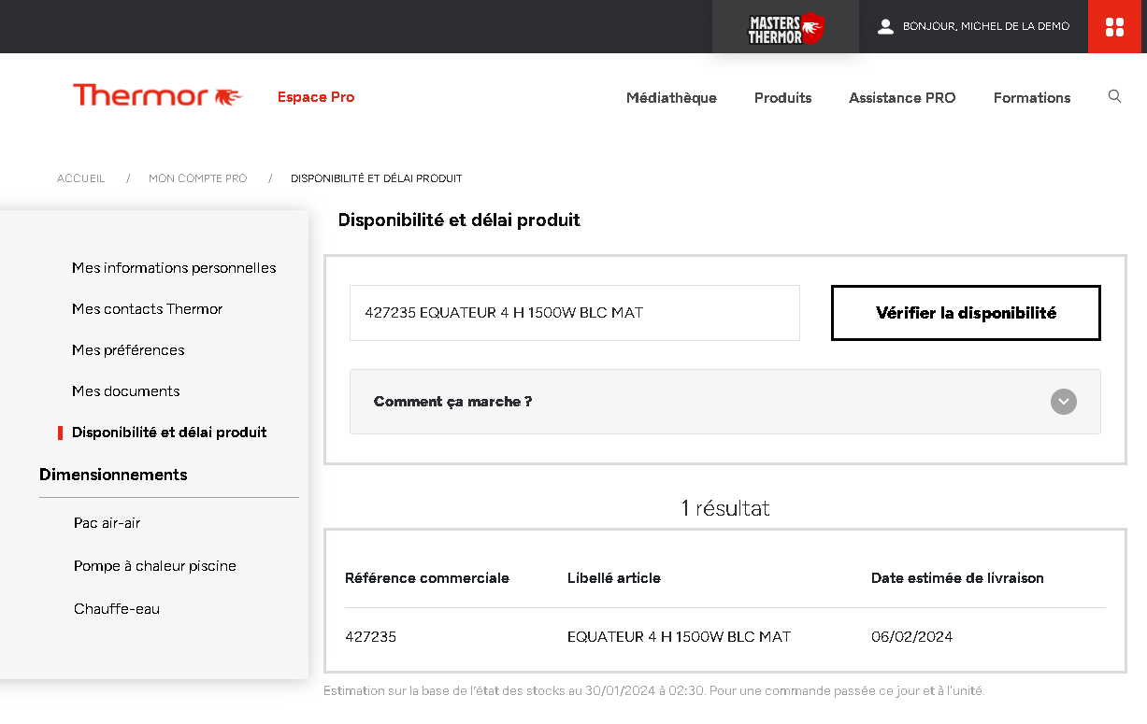Image resolution: width=1147 pixels, height=724 pixels.
Task: Click the stock estimation note text
Action: (654, 691)
